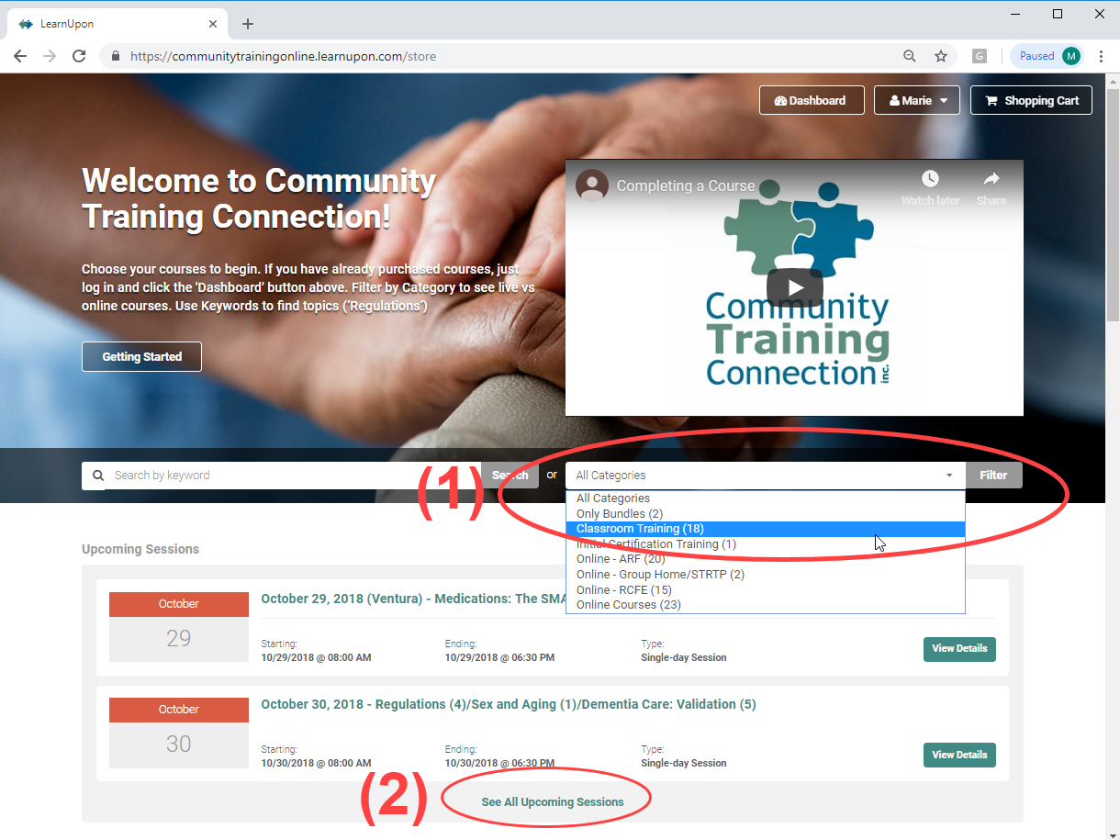Click the Paused sync profile control
Viewport: 1120px width, 840px height.
tap(1038, 56)
